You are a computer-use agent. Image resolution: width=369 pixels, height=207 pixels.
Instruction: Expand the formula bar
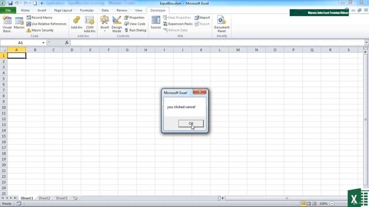tap(367, 43)
